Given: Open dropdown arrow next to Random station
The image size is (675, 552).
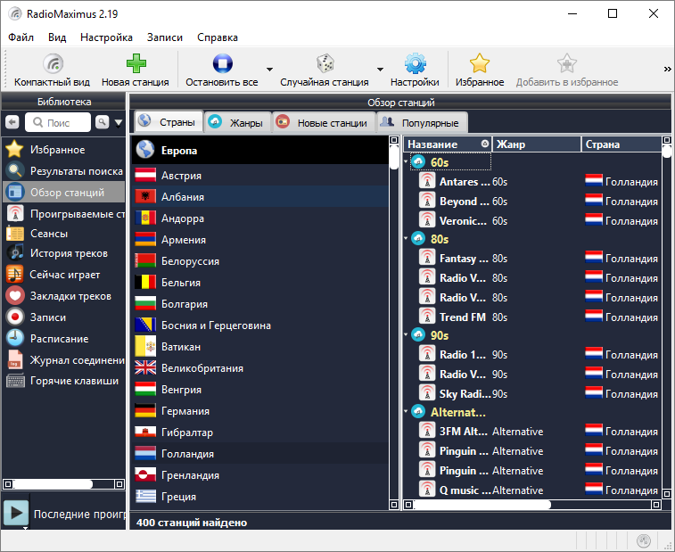Looking at the screenshot, I should pyautogui.click(x=380, y=69).
